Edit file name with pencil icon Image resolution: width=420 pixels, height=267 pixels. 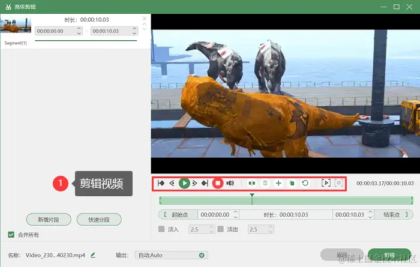(x=93, y=255)
